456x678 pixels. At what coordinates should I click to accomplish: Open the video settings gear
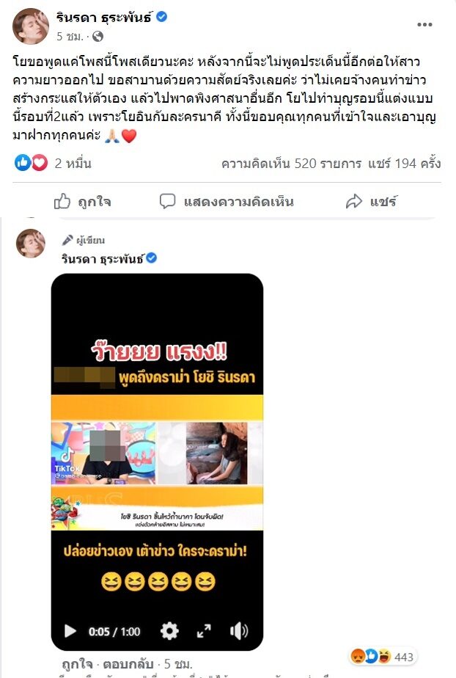click(x=169, y=631)
